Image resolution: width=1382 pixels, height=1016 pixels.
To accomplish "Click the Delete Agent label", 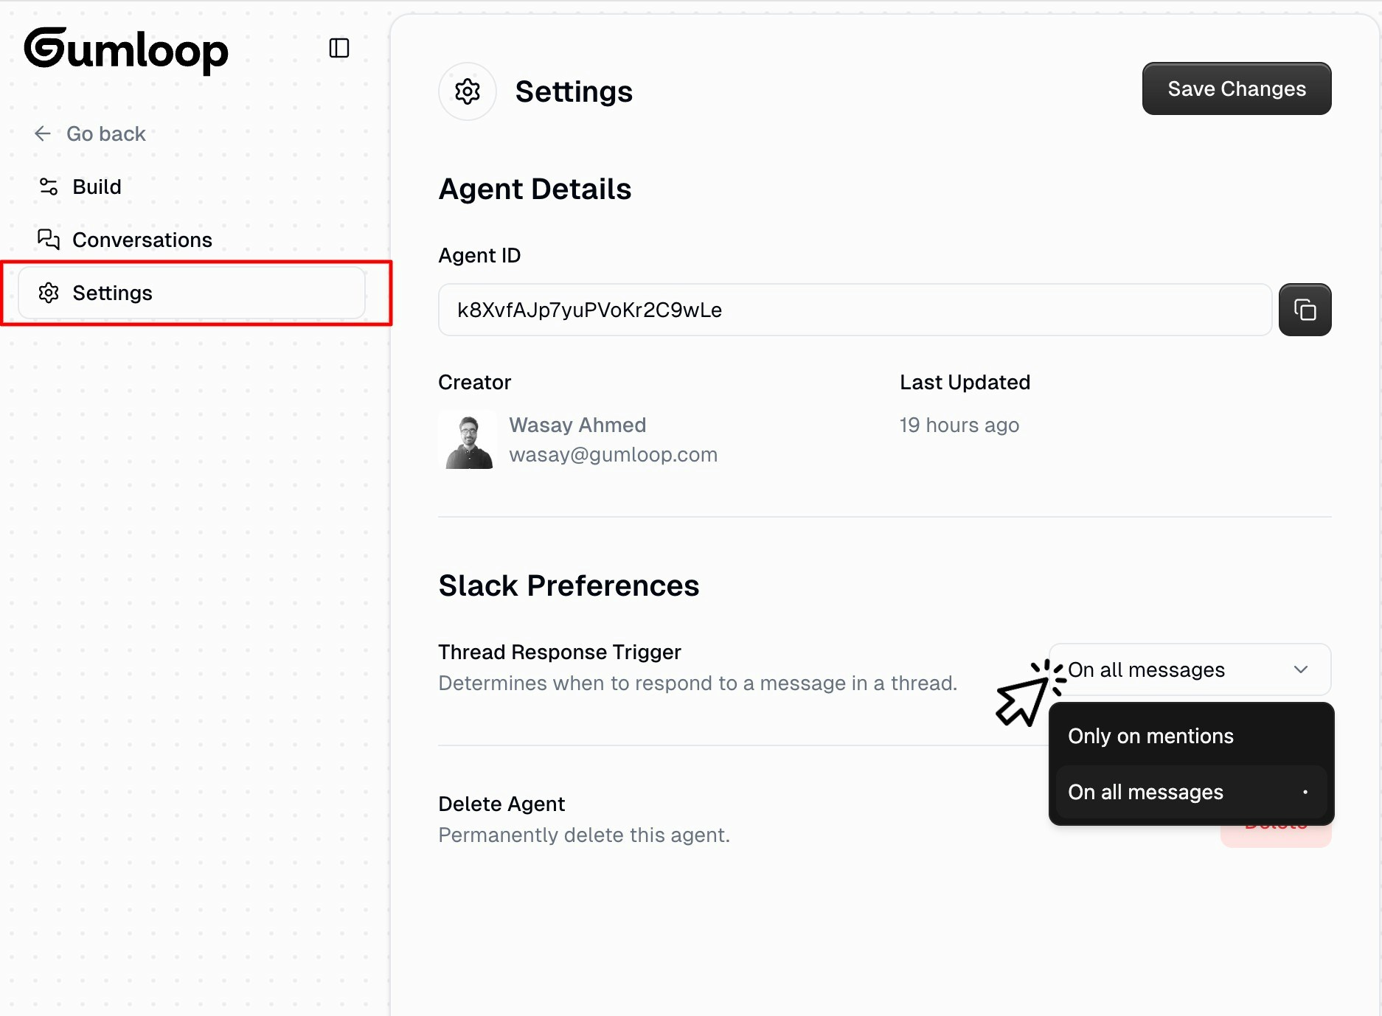I will (501, 804).
